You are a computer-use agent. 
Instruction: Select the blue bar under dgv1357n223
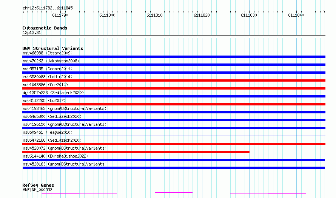tap(174, 96)
